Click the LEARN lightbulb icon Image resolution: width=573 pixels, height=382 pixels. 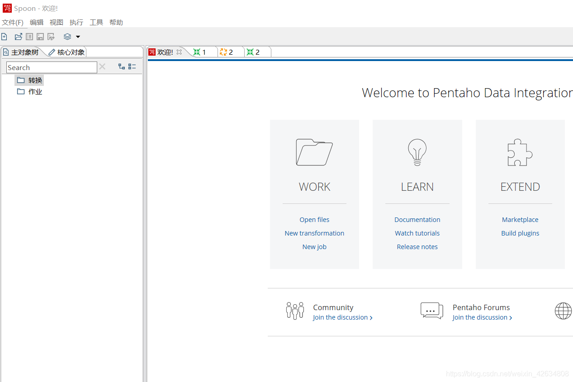click(x=417, y=152)
